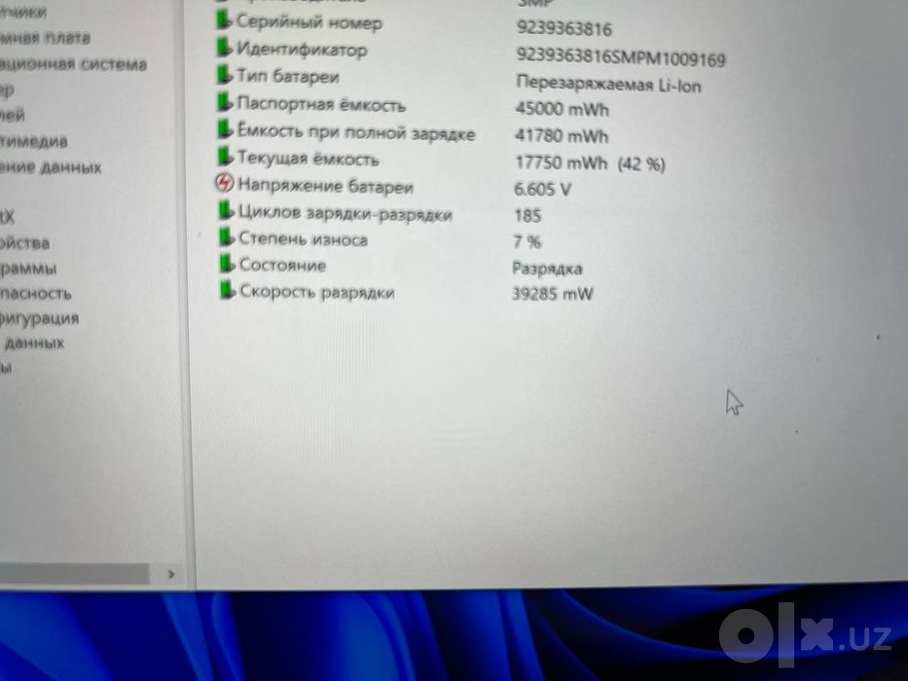Screen dimensions: 908x681
Task: Select the Состояние row label
Action: tap(283, 266)
